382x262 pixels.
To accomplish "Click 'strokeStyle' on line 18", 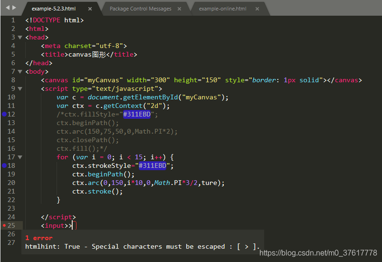I will 109,166.
